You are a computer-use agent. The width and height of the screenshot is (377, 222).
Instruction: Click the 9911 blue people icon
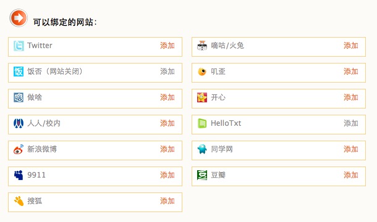click(19, 175)
